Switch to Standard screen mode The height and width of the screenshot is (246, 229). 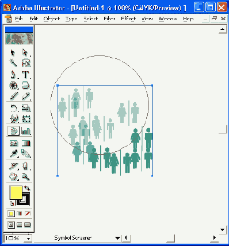click(11, 225)
